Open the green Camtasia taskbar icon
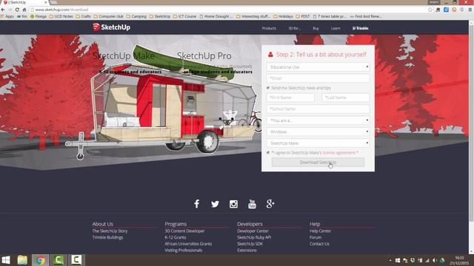The width and height of the screenshot is (474, 266). [x=59, y=260]
